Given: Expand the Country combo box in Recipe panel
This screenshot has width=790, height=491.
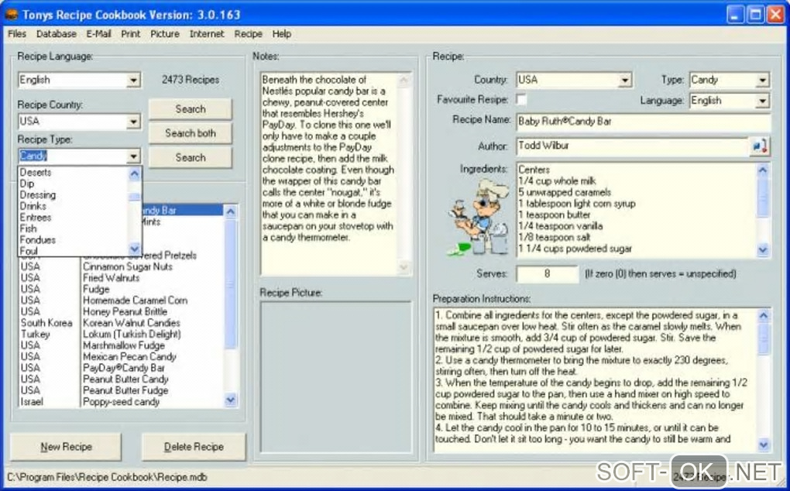Looking at the screenshot, I should click(625, 80).
